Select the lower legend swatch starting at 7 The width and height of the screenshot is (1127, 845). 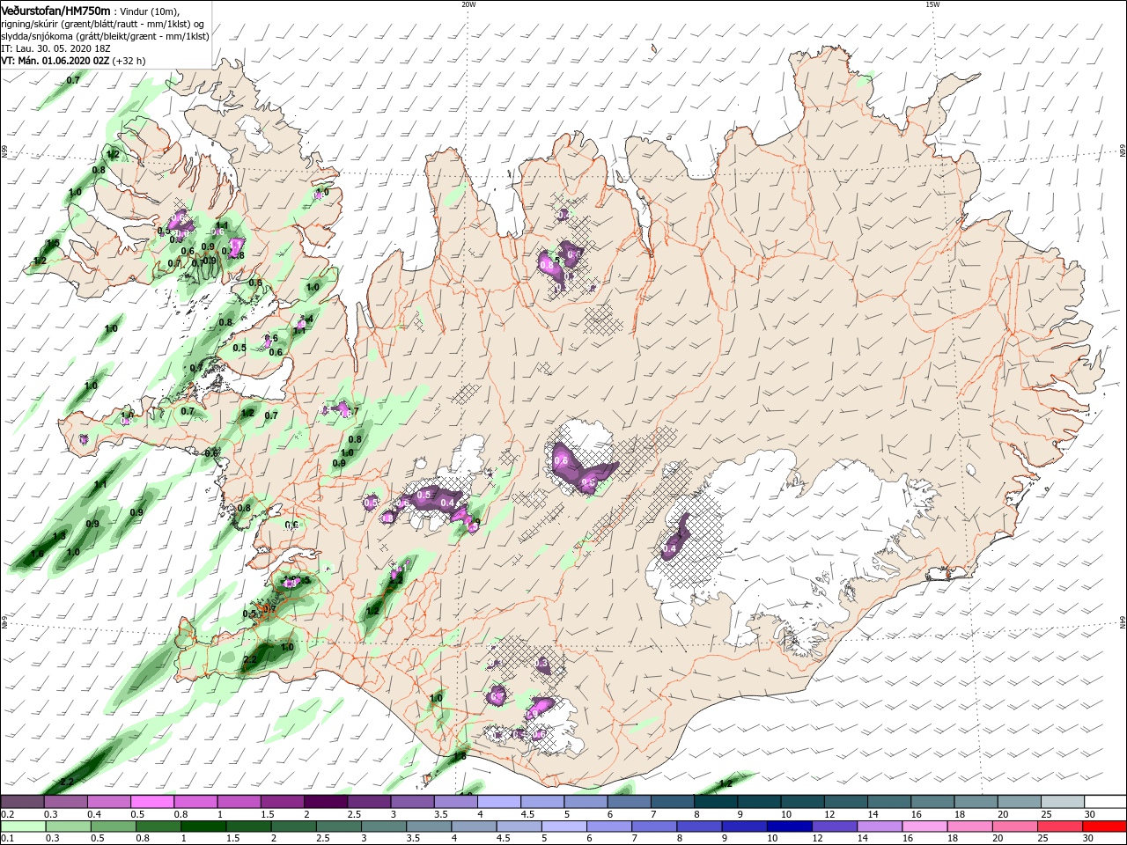(653, 827)
